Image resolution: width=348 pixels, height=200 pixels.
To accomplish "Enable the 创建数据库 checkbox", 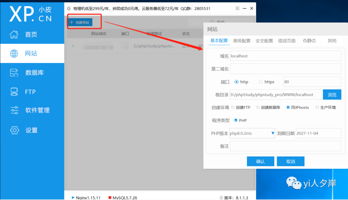I will click(x=258, y=107).
